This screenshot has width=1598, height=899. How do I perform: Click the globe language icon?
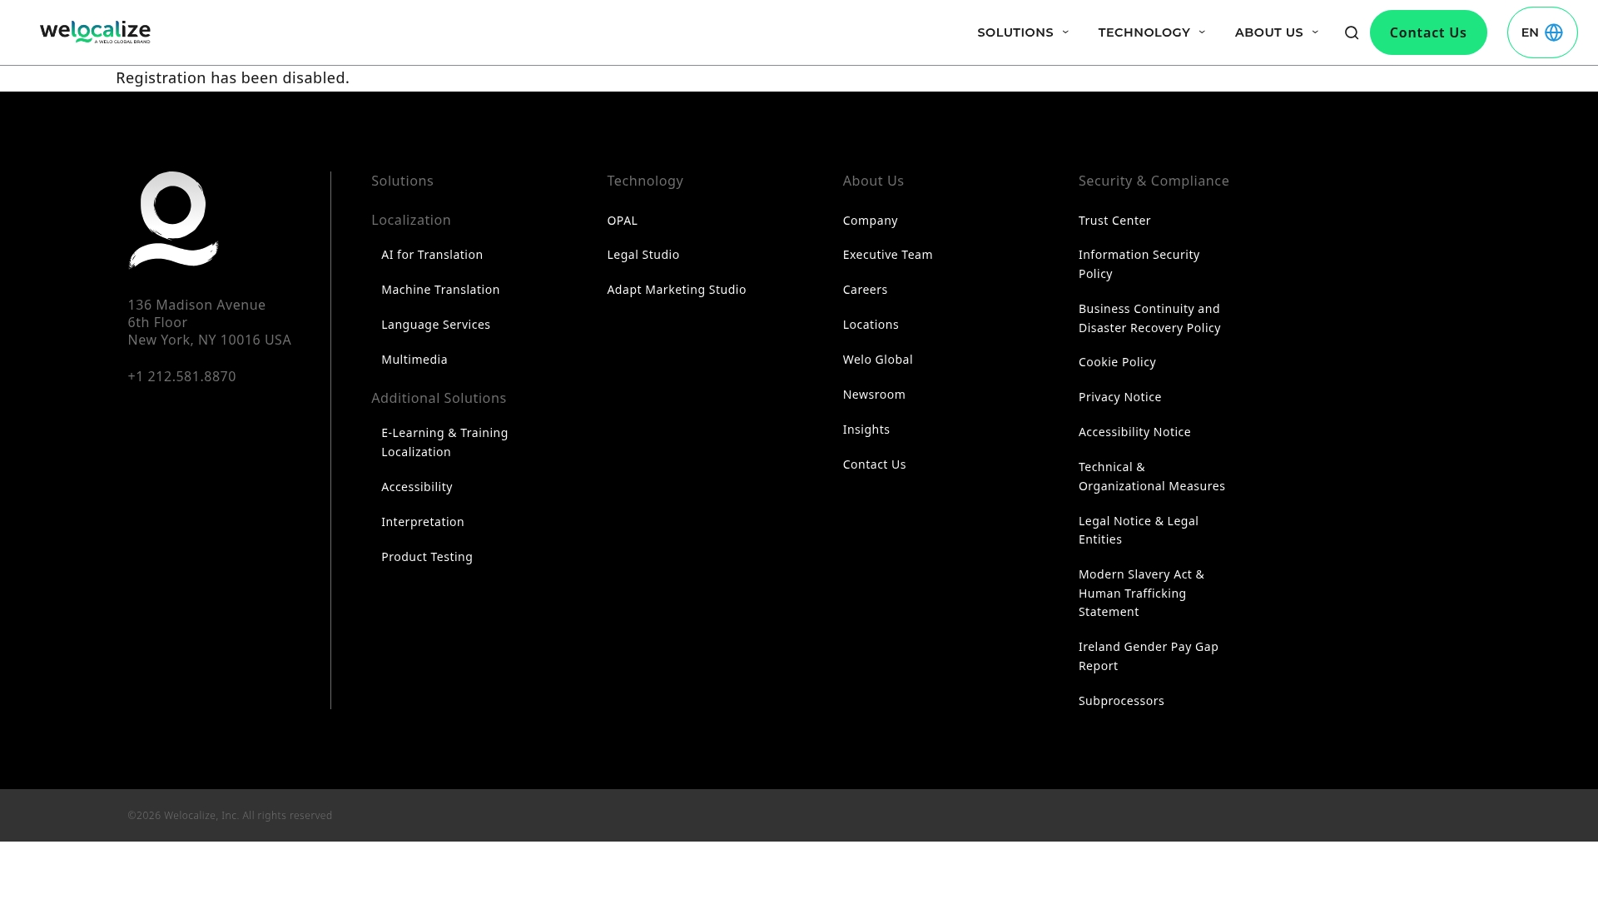[x=1554, y=32]
